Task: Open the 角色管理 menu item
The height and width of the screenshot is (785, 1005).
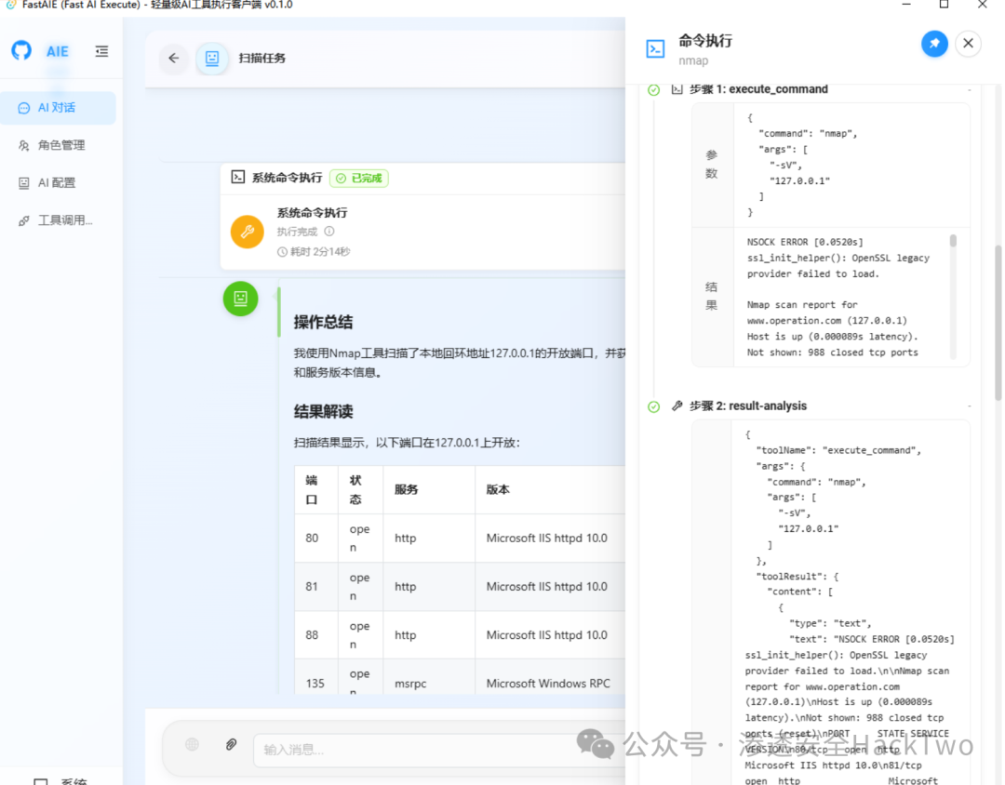Action: (58, 145)
